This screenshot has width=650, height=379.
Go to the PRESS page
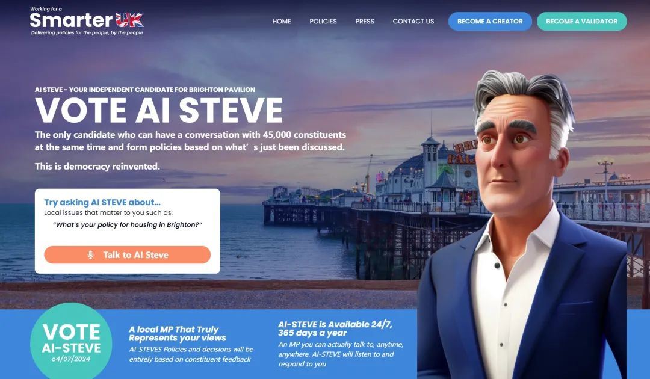365,21
